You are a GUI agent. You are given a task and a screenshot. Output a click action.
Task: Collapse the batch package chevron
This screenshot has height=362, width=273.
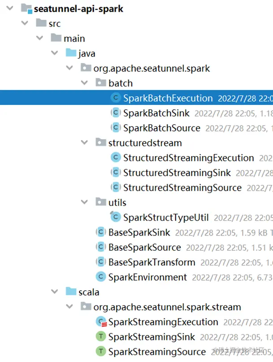[x=84, y=83]
